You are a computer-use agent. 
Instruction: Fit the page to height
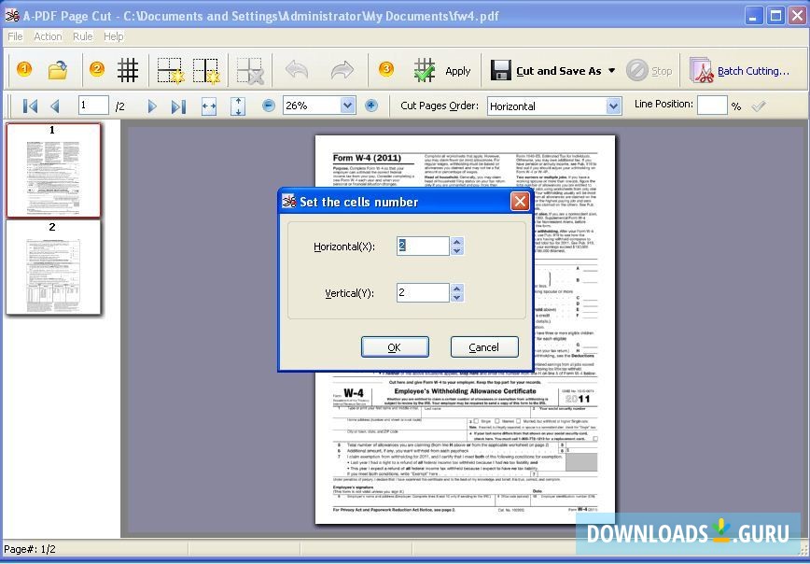[x=238, y=106]
